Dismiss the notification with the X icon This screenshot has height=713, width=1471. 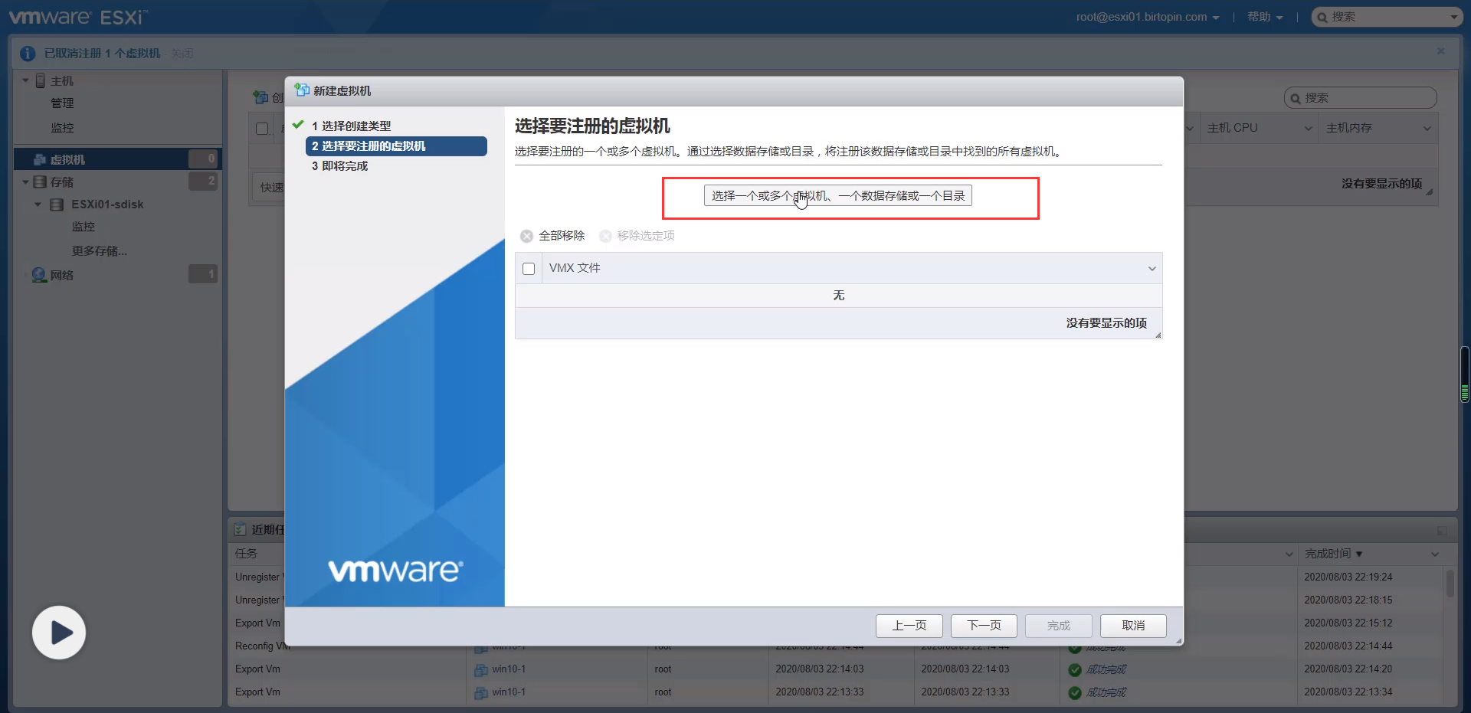1441,51
